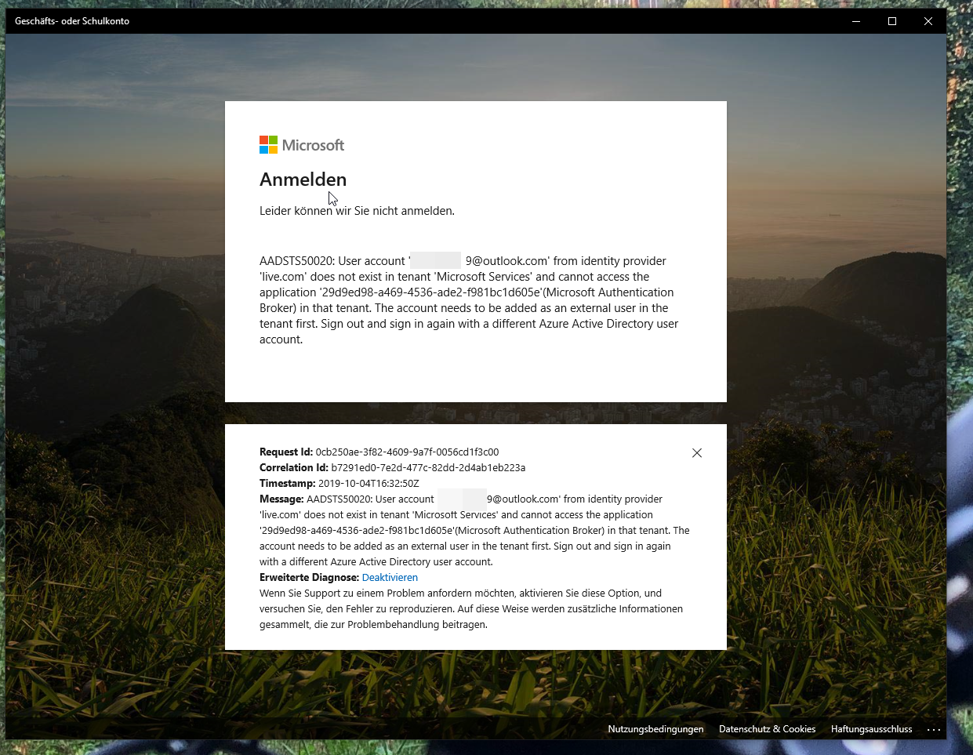Click the Anmelden heading
The height and width of the screenshot is (755, 973).
click(x=303, y=180)
